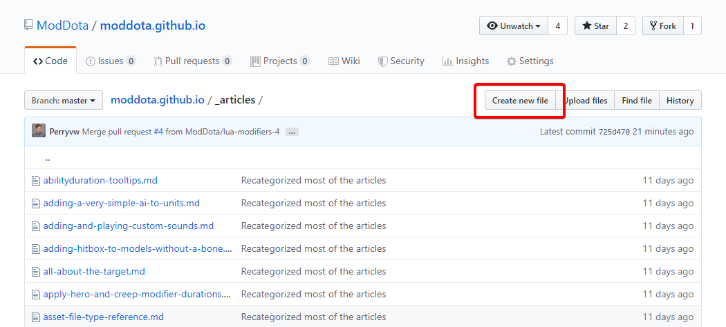Switch to the Insights tab
The height and width of the screenshot is (327, 726).
coord(465,61)
